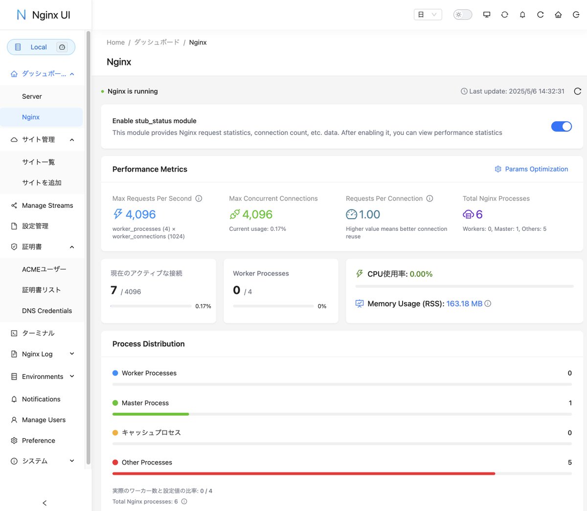The image size is (587, 511).
Task: Collapse the サイト管理 menu group
Action: click(x=43, y=139)
